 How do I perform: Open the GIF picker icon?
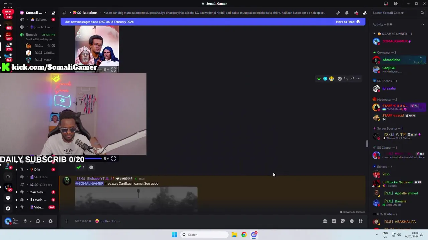tap(334, 221)
